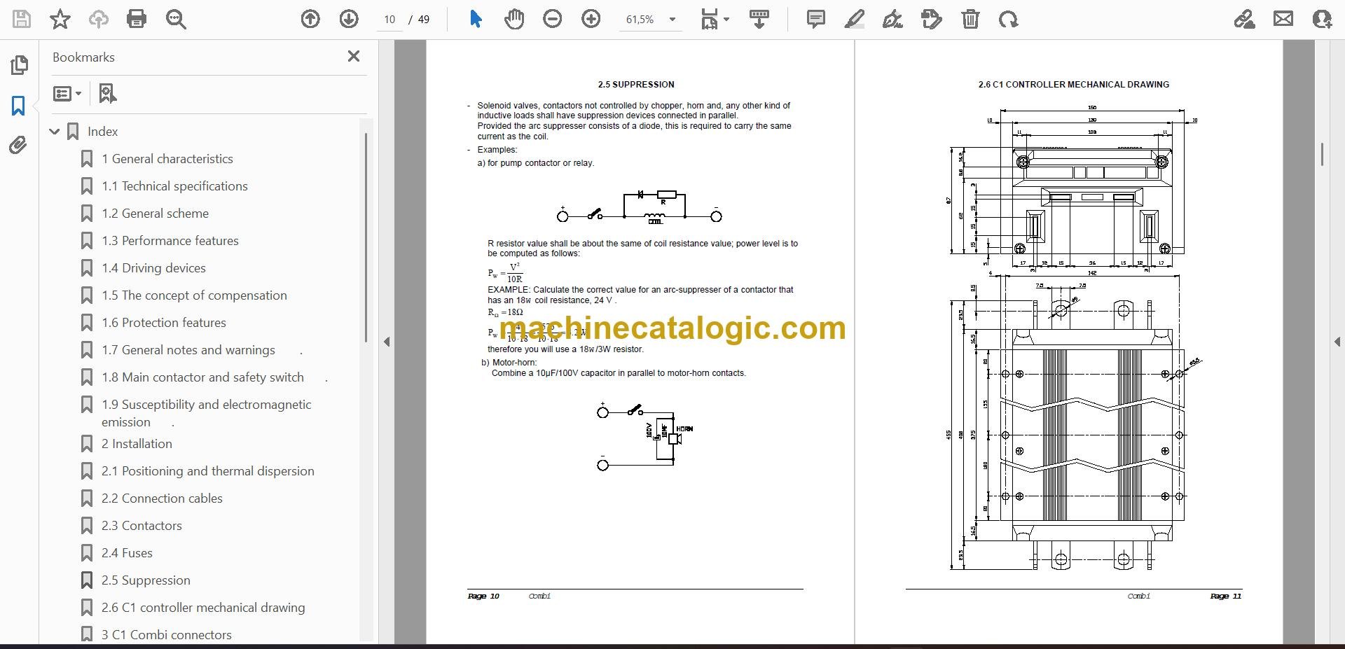Go to next page arrow

(349, 19)
